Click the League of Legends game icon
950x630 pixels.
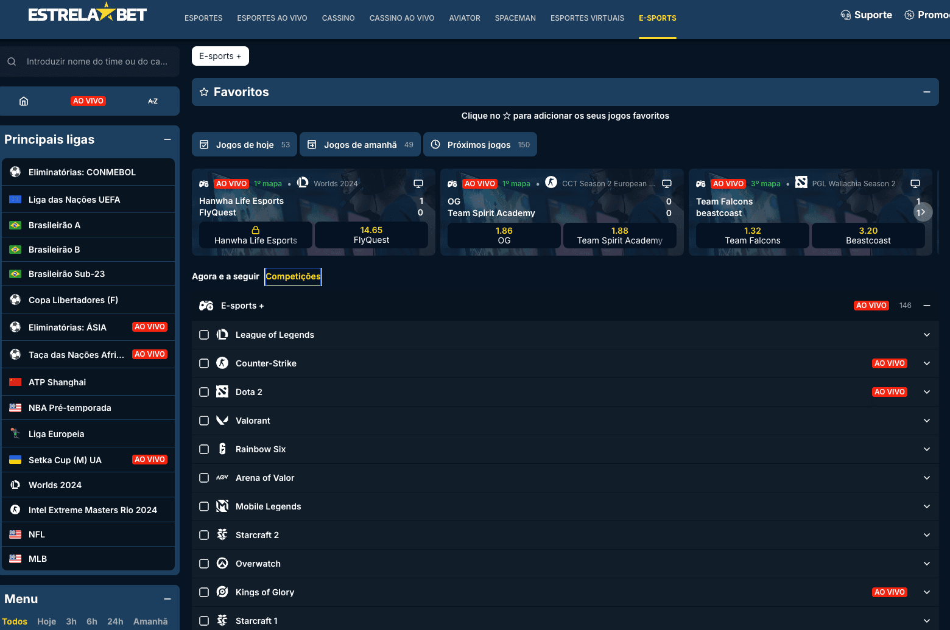[x=222, y=335]
